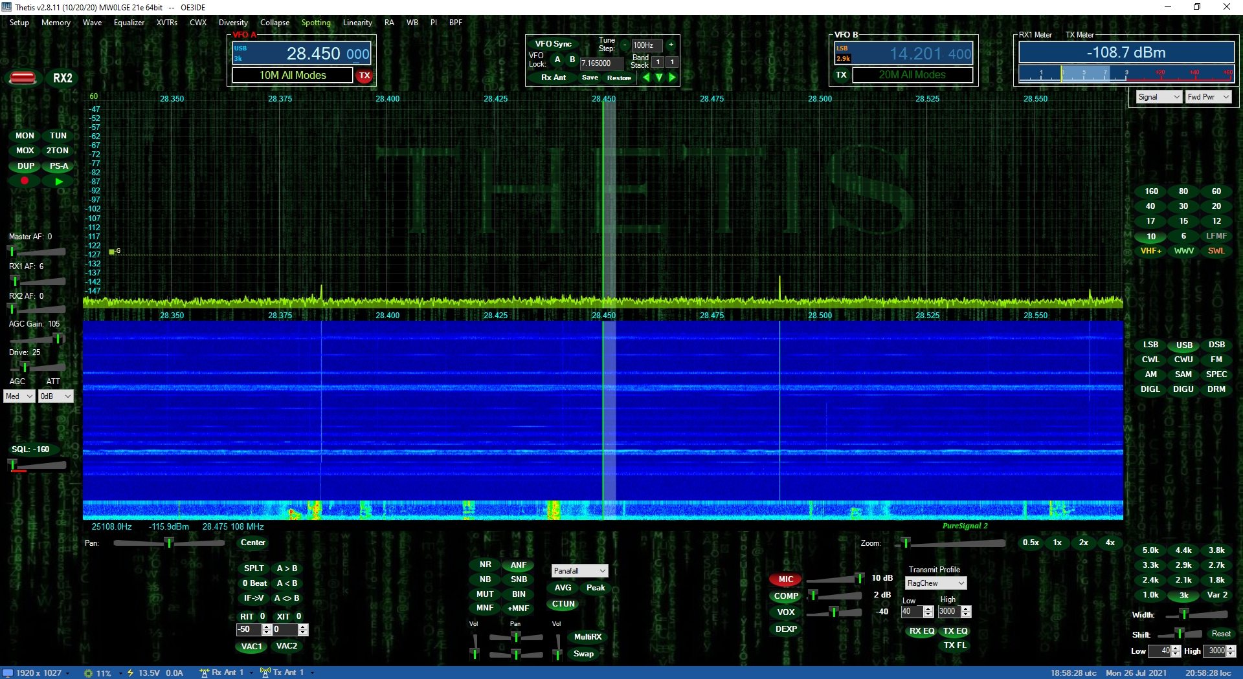1243x679 pixels.
Task: Select the 20 meter band button
Action: pos(1216,206)
